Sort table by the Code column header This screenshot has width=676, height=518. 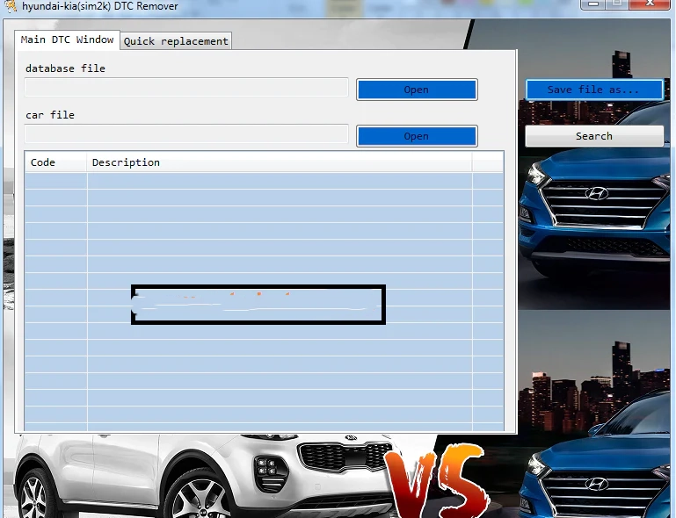pyautogui.click(x=55, y=162)
